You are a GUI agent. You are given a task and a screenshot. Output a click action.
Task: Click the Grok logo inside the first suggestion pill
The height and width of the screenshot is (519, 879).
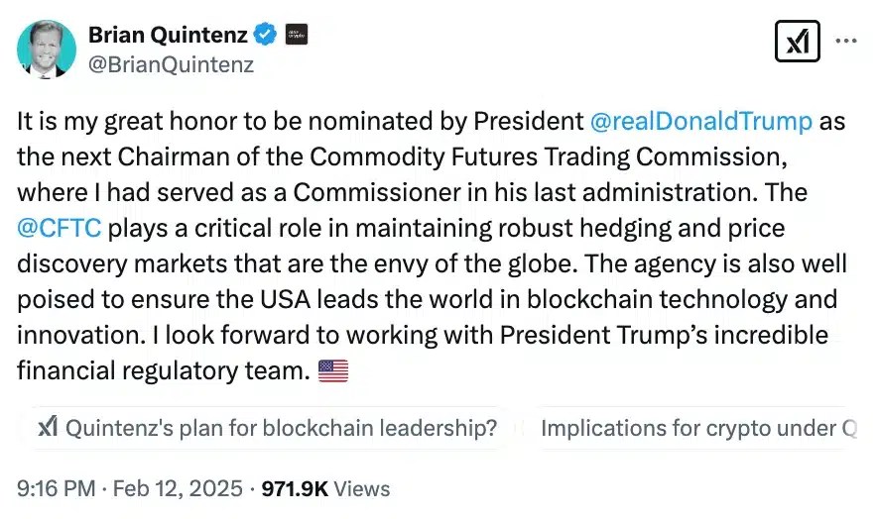pyautogui.click(x=47, y=428)
